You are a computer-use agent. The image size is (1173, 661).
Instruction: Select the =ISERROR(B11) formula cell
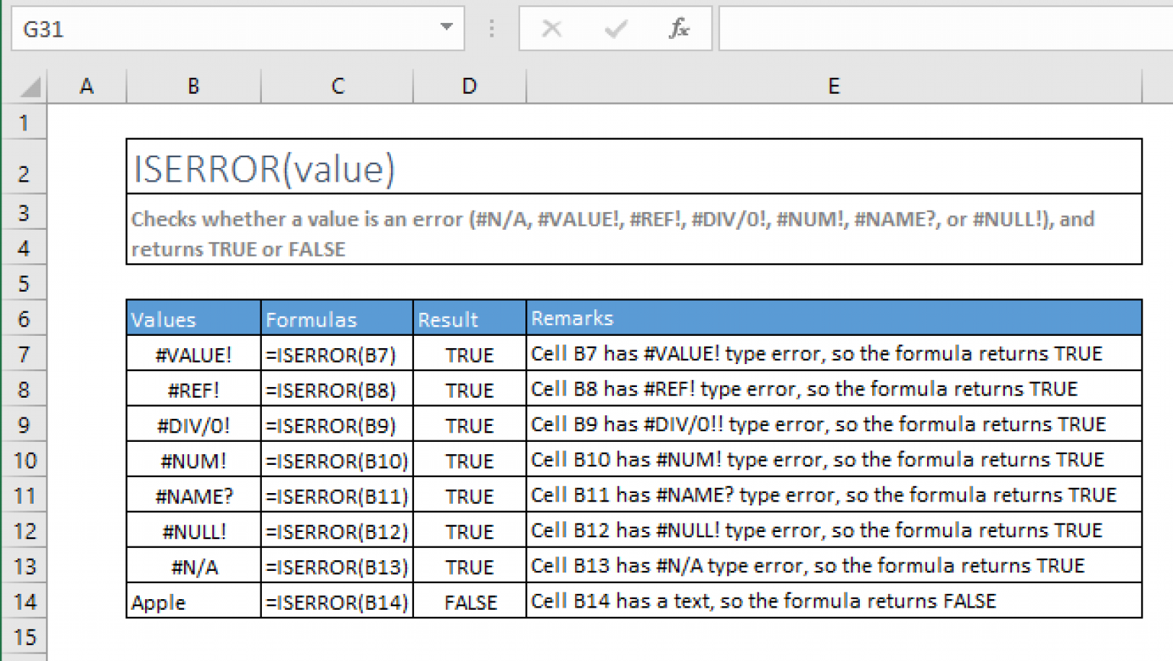(x=337, y=495)
